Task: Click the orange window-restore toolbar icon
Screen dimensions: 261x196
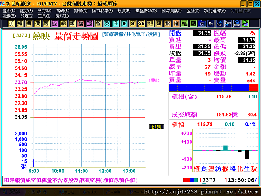Action: pos(176,24)
